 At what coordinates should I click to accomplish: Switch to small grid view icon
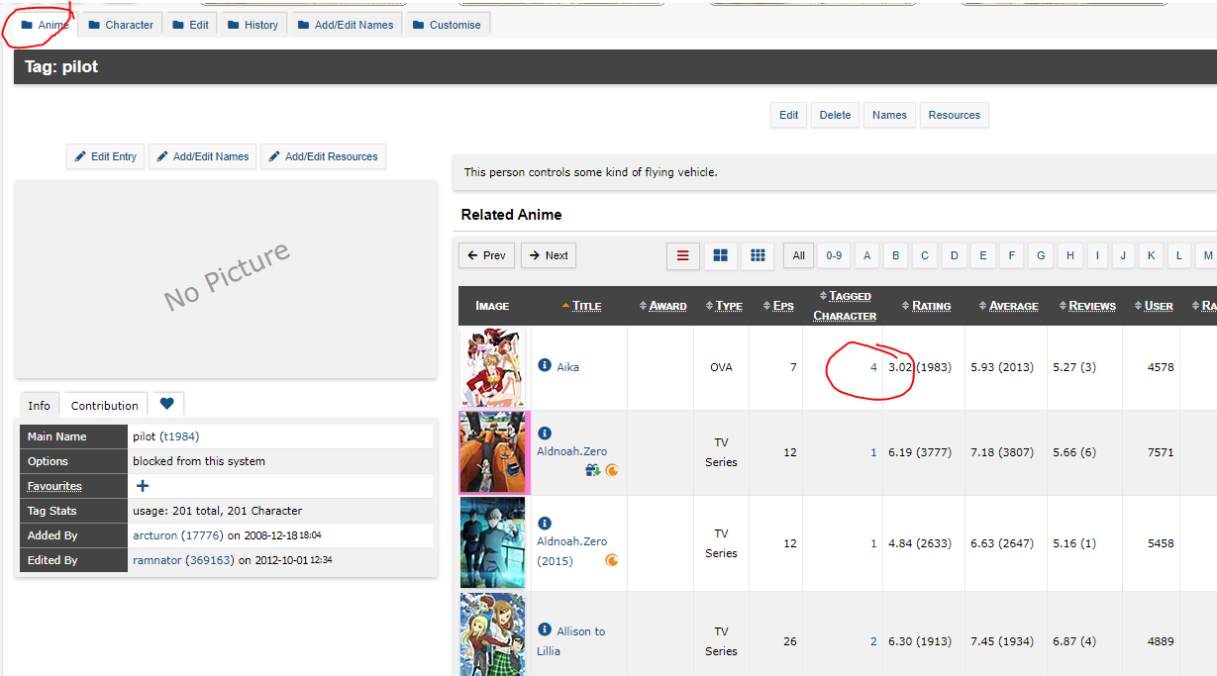pos(758,255)
